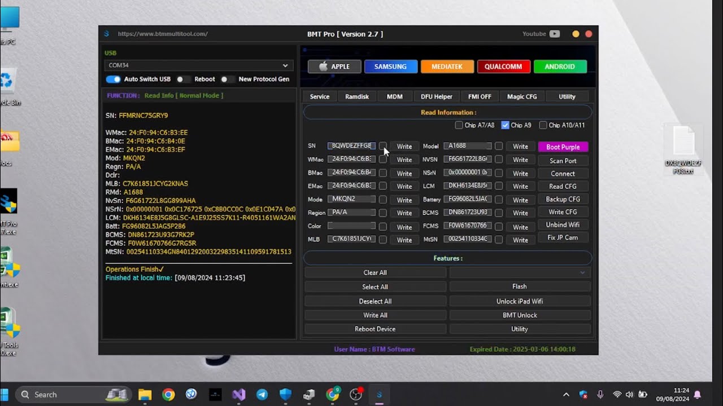Open the taskbar icon with red recording dot
The width and height of the screenshot is (723, 406).
[356, 394]
